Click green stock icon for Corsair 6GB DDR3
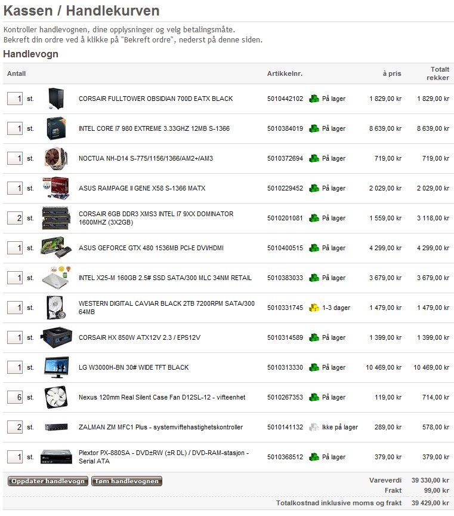454x516 pixels. pyautogui.click(x=314, y=218)
